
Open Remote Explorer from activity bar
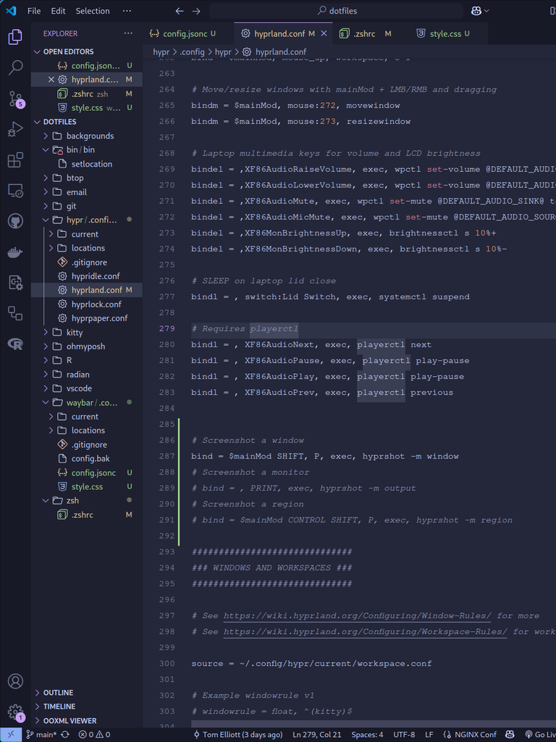tap(15, 191)
